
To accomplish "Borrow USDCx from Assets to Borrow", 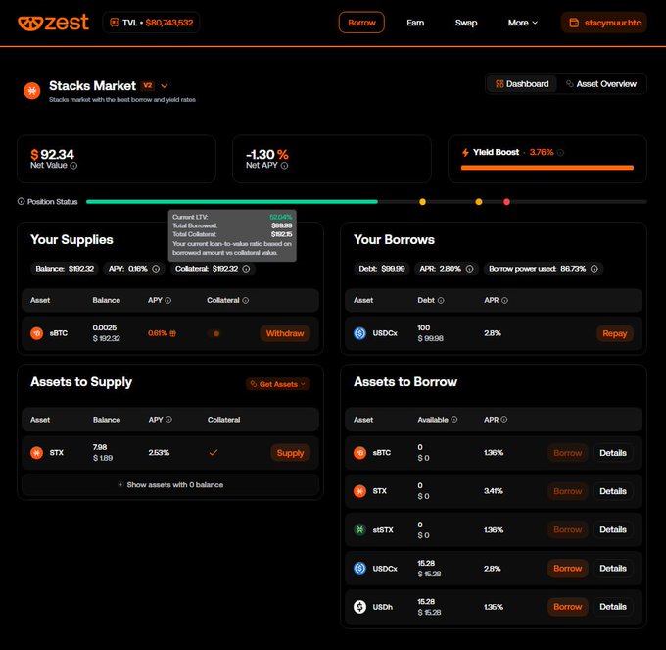I will 567,569.
